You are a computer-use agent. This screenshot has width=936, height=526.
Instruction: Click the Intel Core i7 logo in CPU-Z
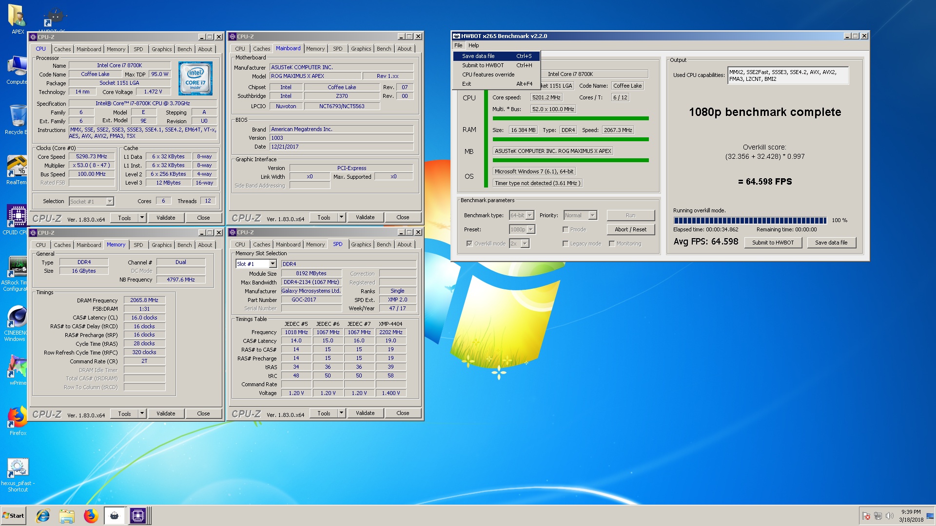(x=195, y=78)
